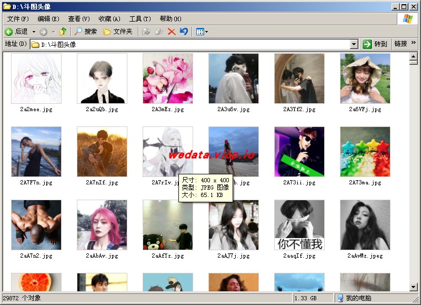421x305 pixels.
Task: Open the 文件(F) menu
Action: (18, 19)
